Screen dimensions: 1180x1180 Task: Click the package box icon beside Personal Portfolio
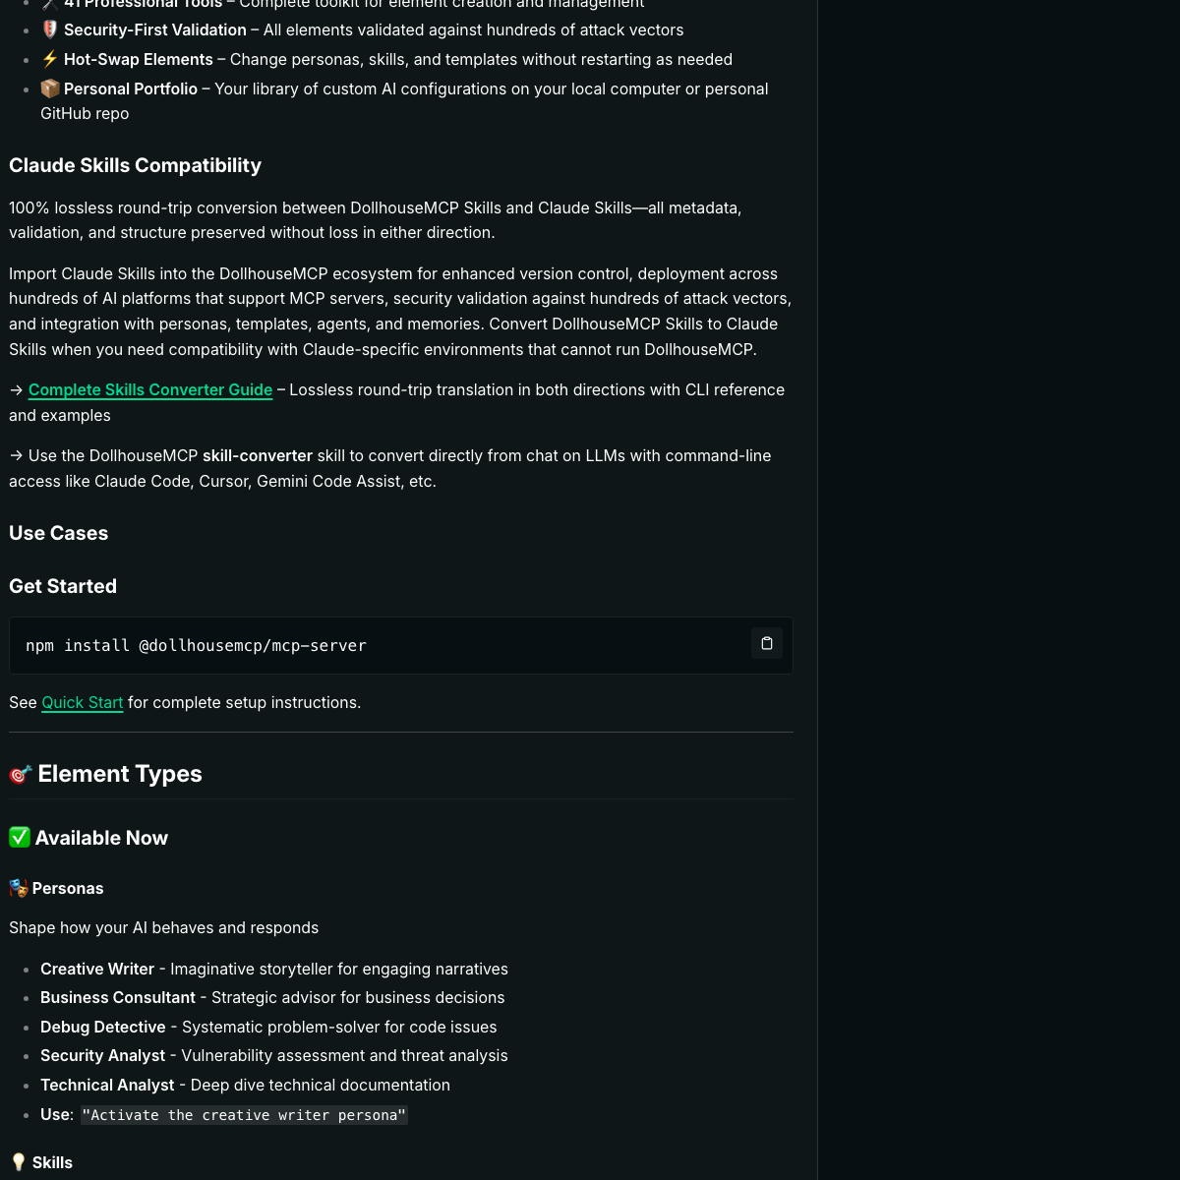coord(50,88)
